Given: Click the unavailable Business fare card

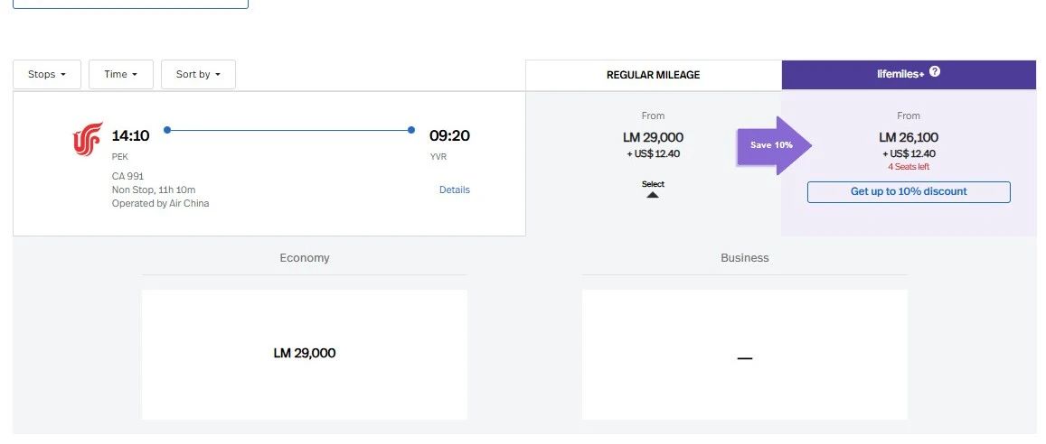Looking at the screenshot, I should (744, 354).
